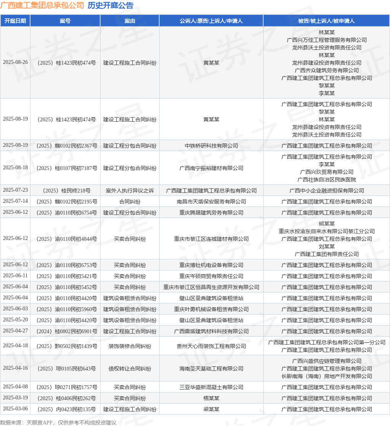Select case number 赣0102民初2195号
This screenshot has height=426, width=390.
tap(67, 202)
